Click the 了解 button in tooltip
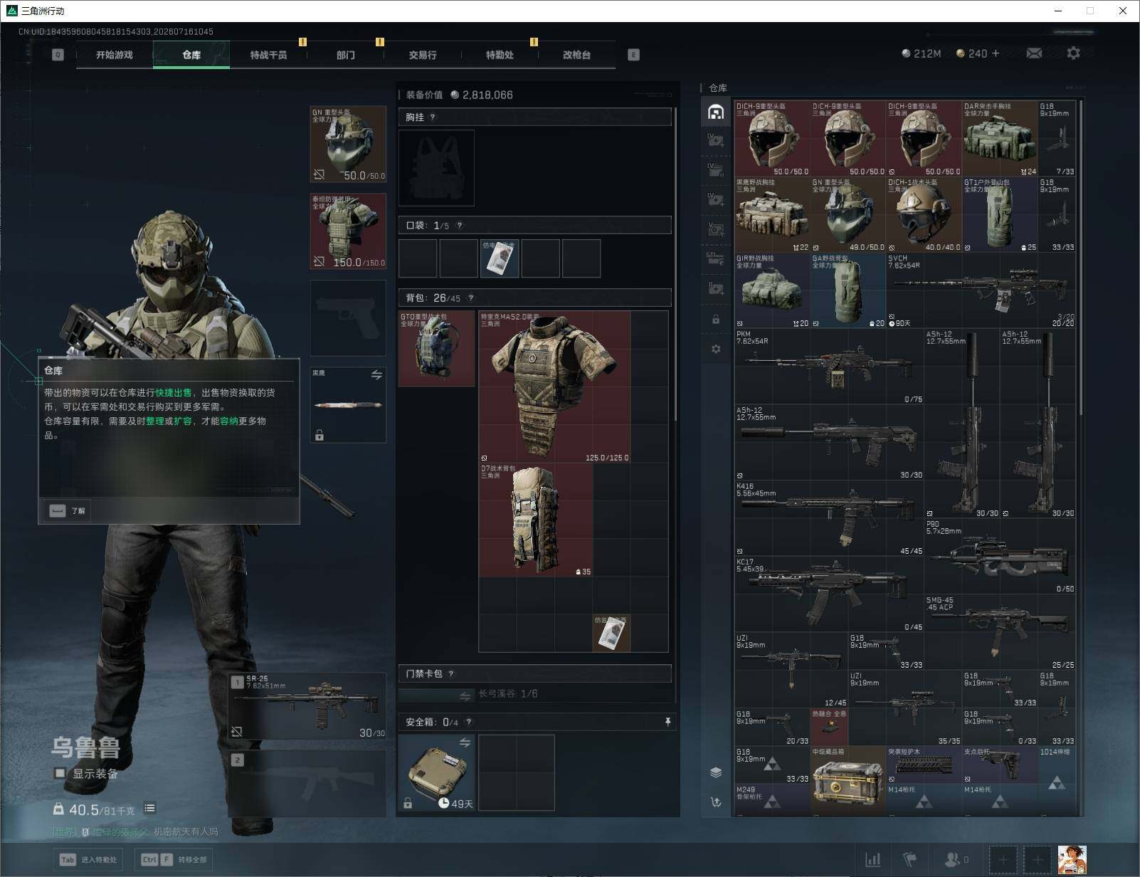Viewport: 1140px width, 877px height. (x=68, y=510)
